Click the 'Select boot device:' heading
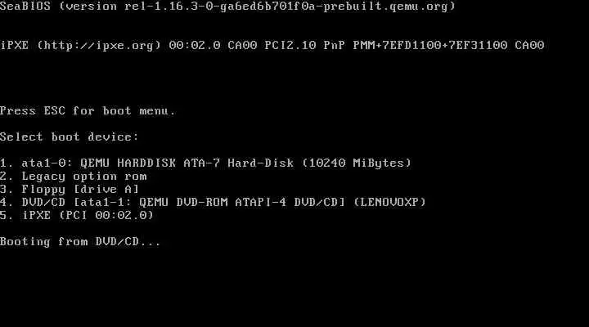The width and height of the screenshot is (589, 327). click(70, 137)
